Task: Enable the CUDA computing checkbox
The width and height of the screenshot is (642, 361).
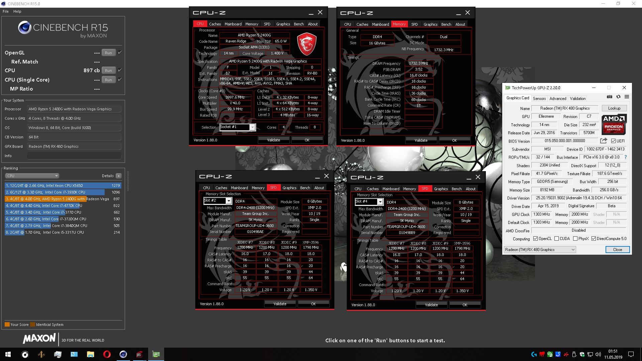Action: [556, 239]
